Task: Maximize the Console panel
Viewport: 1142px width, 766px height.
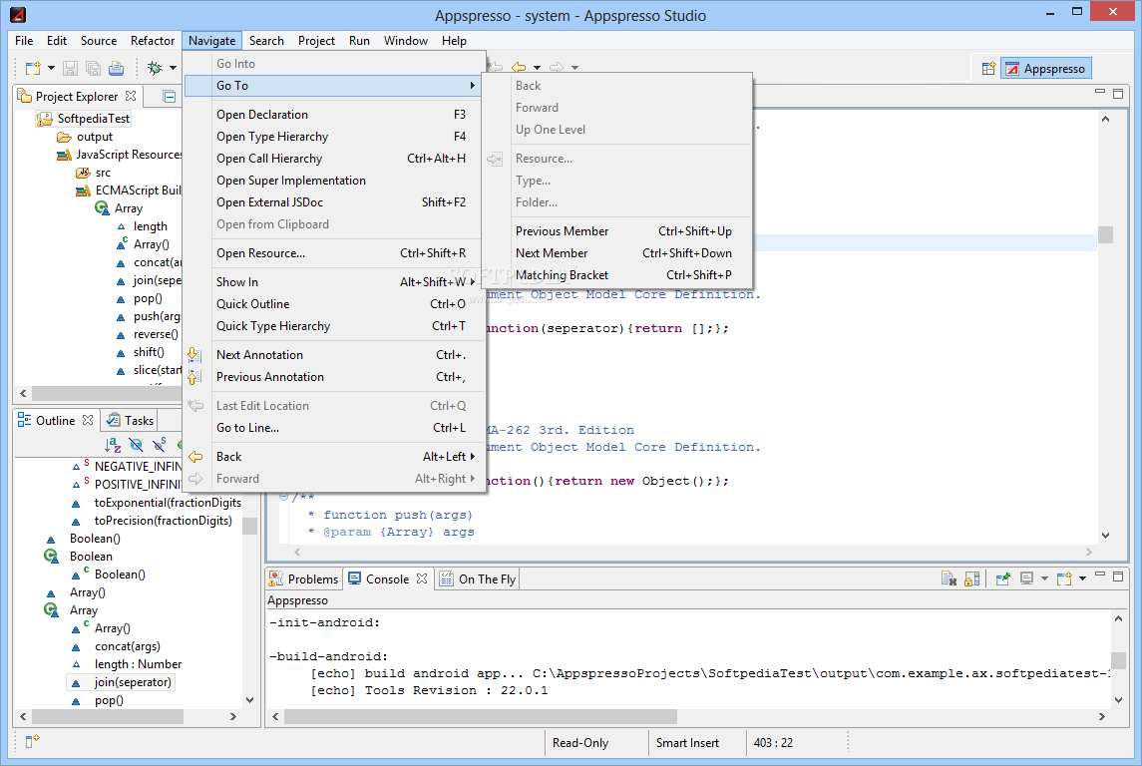Action: pyautogui.click(x=1118, y=575)
